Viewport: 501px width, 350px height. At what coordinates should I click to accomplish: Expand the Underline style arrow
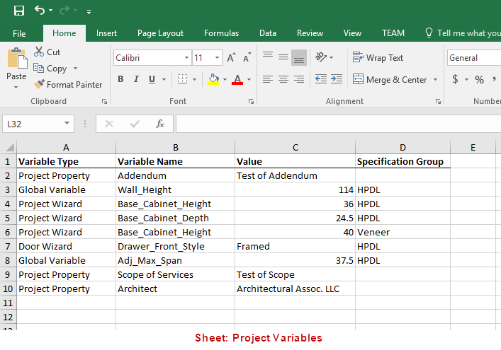click(x=164, y=79)
